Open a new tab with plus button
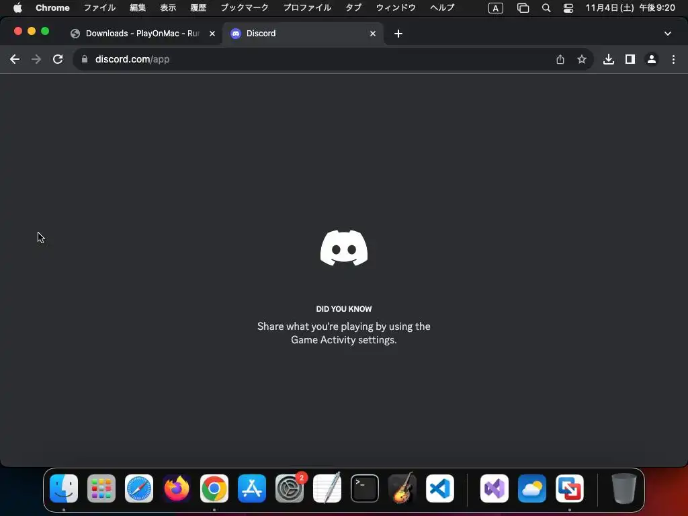The width and height of the screenshot is (688, 516). tap(398, 34)
